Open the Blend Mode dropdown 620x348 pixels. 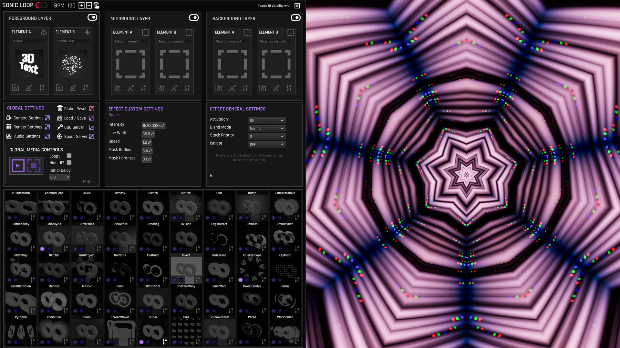(266, 128)
